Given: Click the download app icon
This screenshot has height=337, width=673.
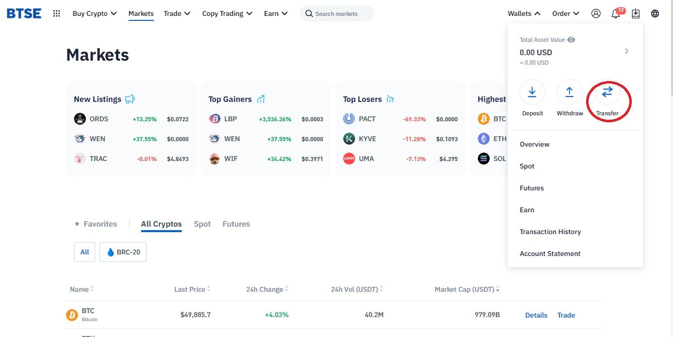Looking at the screenshot, I should [x=636, y=13].
